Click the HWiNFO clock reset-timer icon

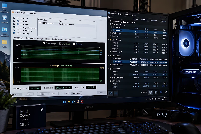coord(150,92)
